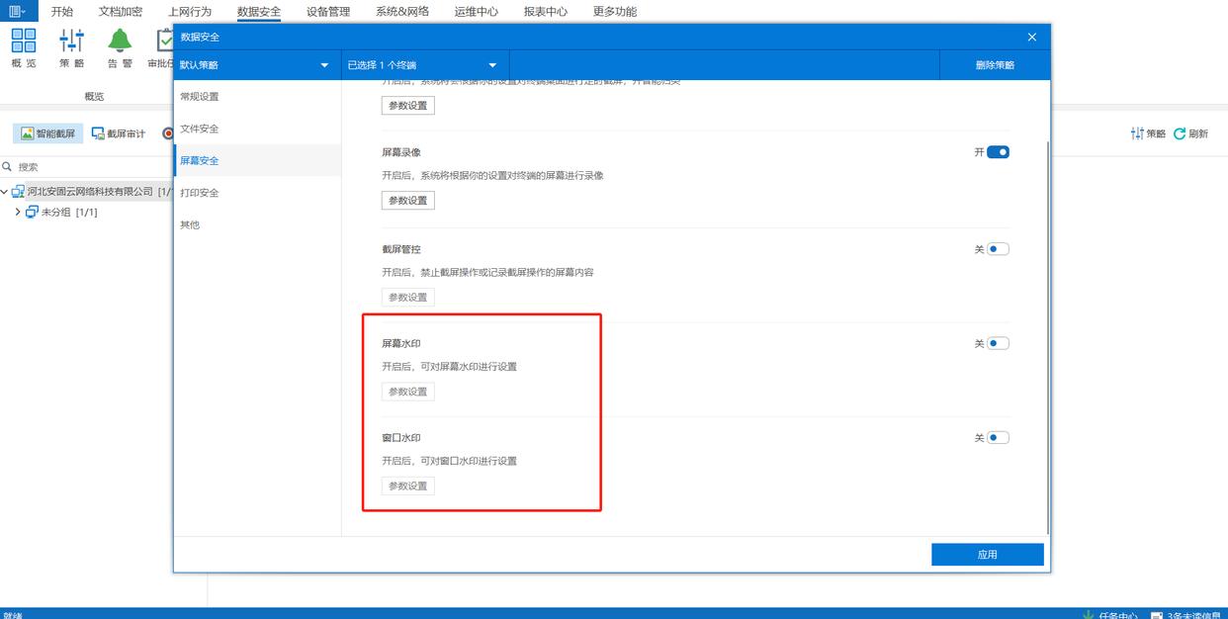The height and width of the screenshot is (619, 1228).
Task: Click the 刷新 refresh icon
Action: pyautogui.click(x=1180, y=133)
